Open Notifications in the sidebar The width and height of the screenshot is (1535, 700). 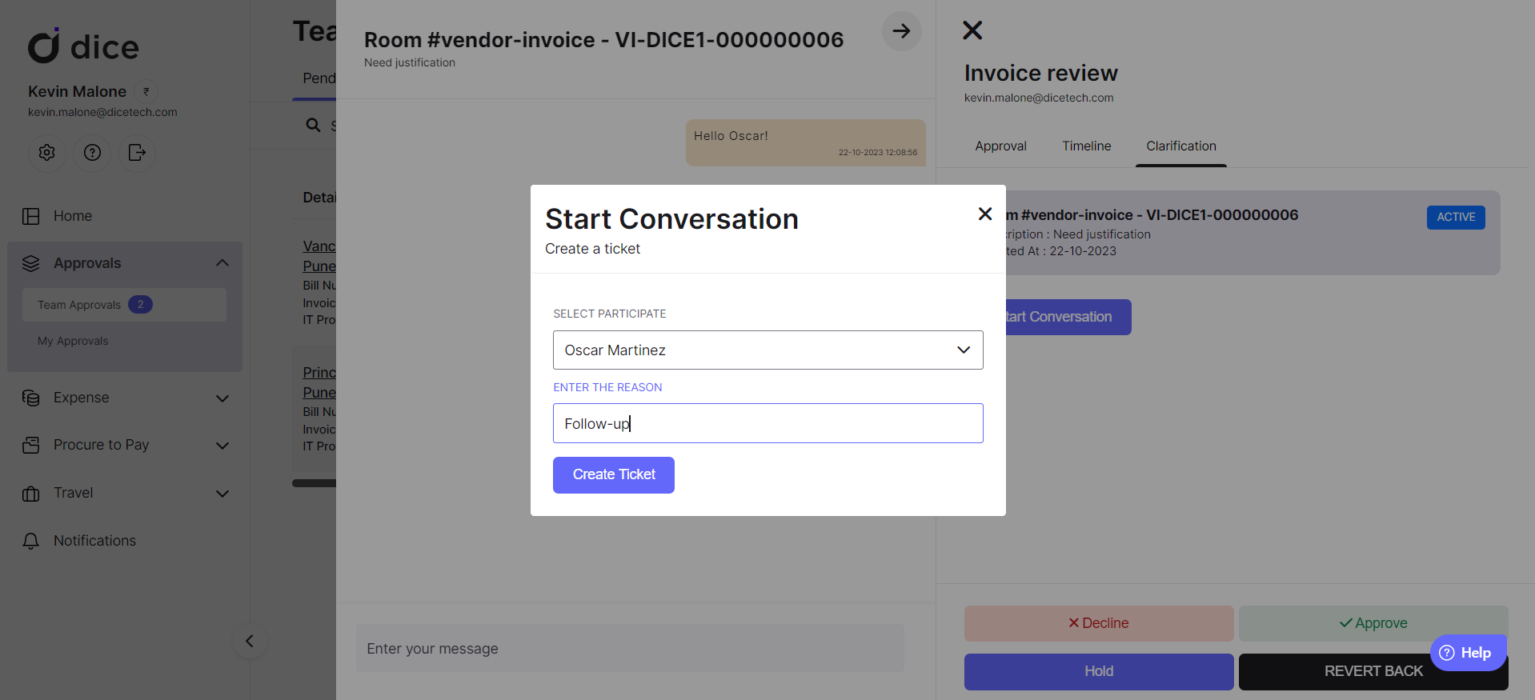(94, 541)
